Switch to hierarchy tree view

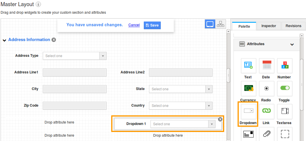pyautogui.click(x=220, y=24)
